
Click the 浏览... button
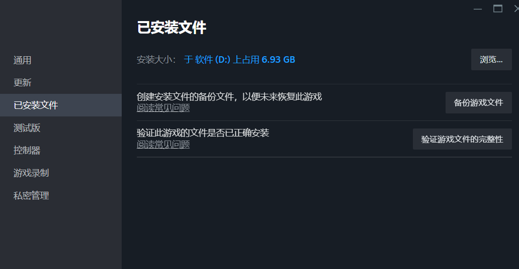point(491,60)
